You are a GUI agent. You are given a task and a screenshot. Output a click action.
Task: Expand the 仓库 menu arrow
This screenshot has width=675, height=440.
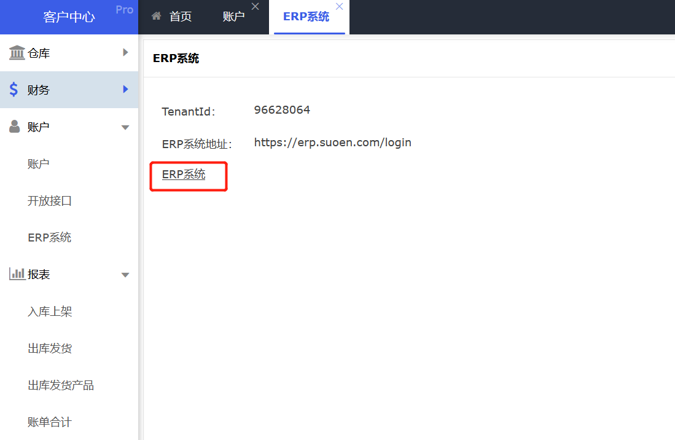coord(125,53)
